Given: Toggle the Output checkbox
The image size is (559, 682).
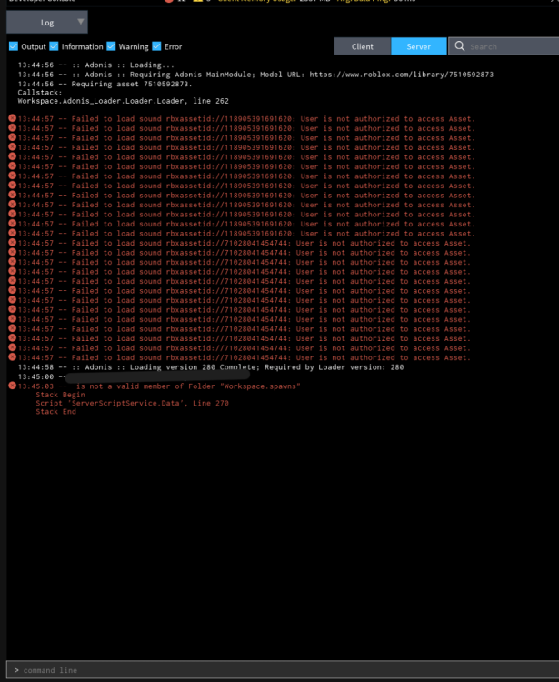Looking at the screenshot, I should [14, 46].
